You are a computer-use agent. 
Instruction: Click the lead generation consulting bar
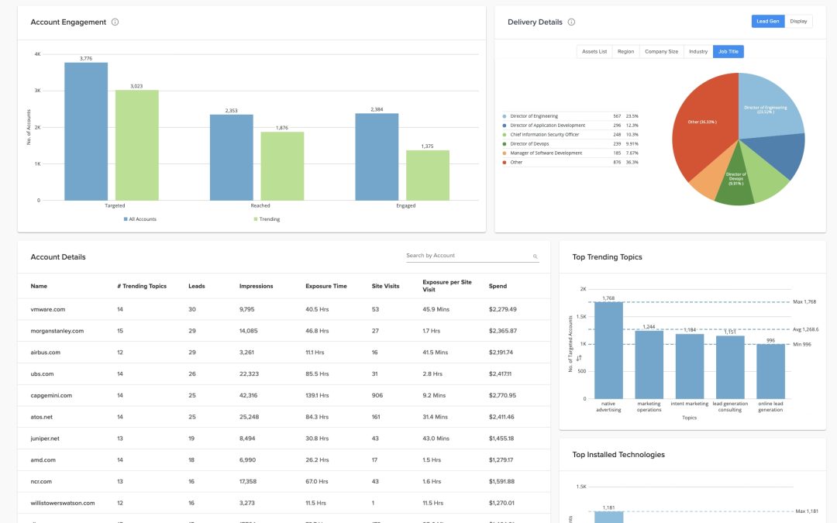pyautogui.click(x=730, y=367)
